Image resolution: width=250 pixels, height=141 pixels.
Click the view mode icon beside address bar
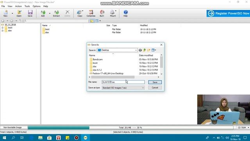97,21
